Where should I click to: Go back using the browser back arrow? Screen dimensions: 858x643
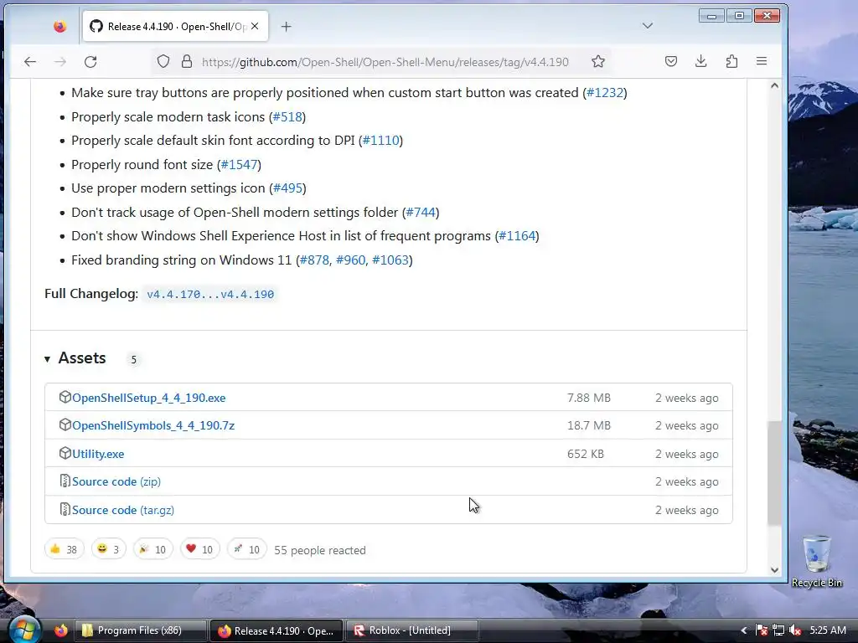pos(30,62)
